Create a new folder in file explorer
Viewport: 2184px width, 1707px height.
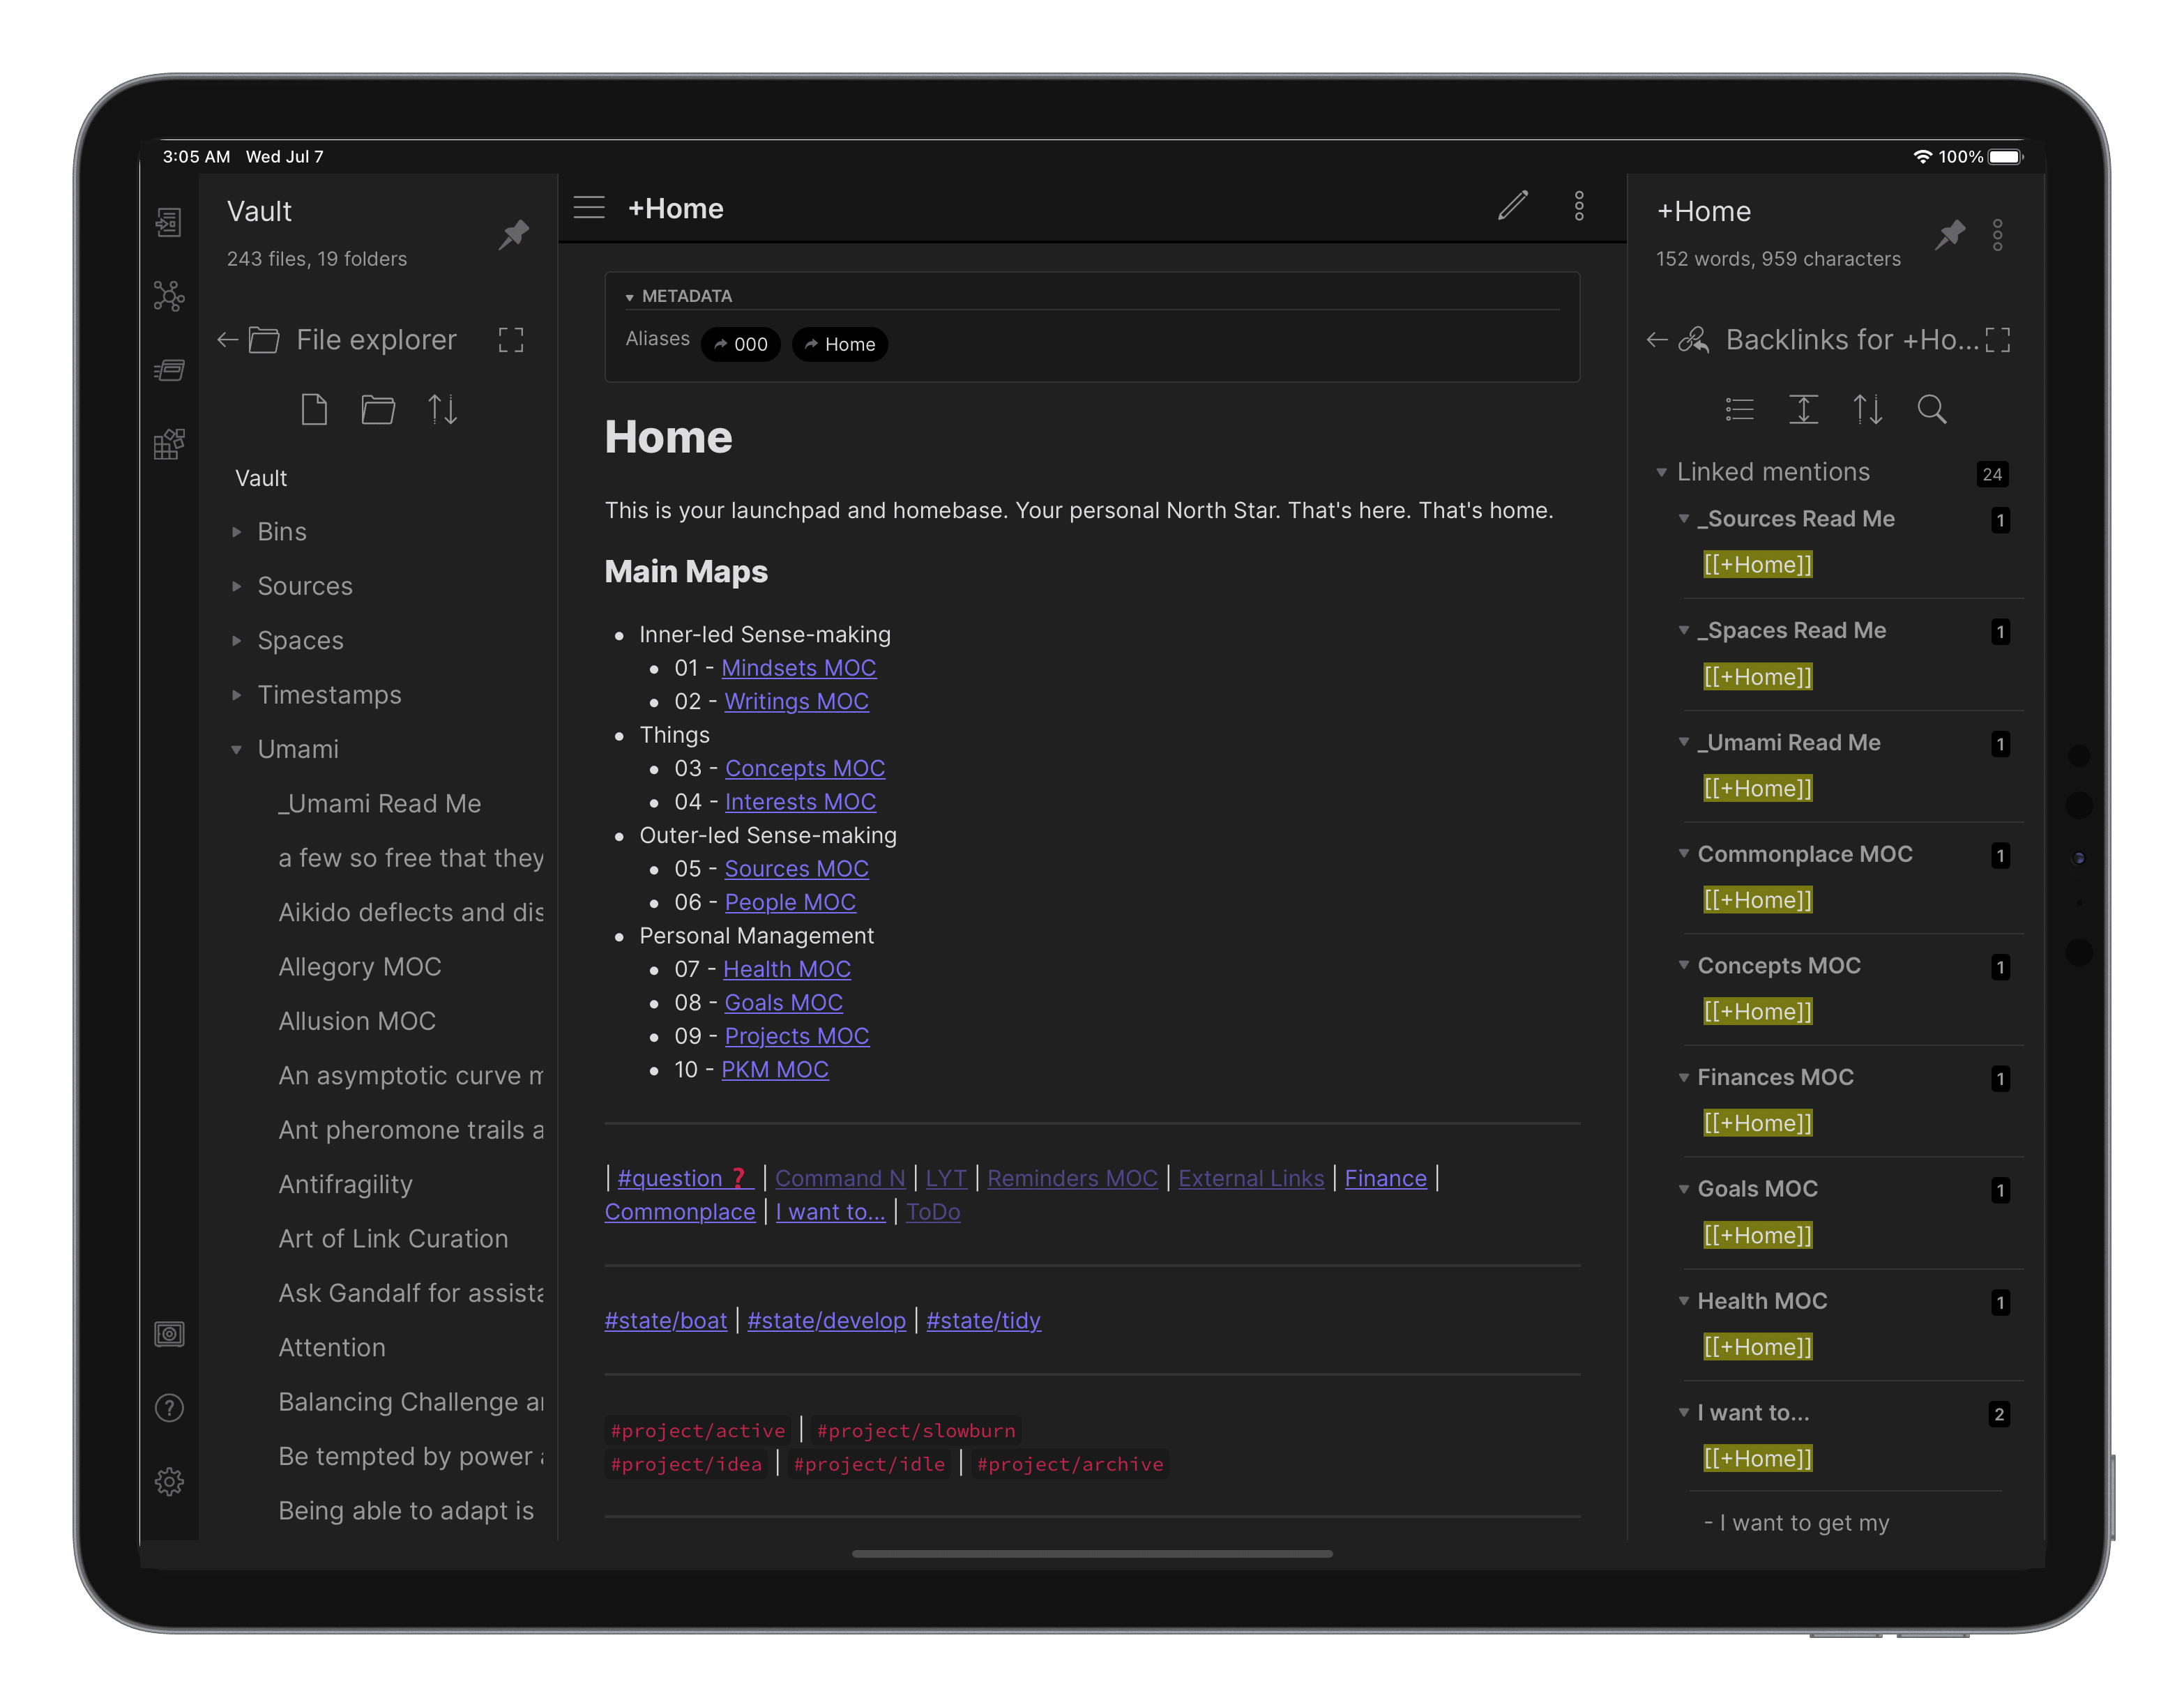click(378, 410)
